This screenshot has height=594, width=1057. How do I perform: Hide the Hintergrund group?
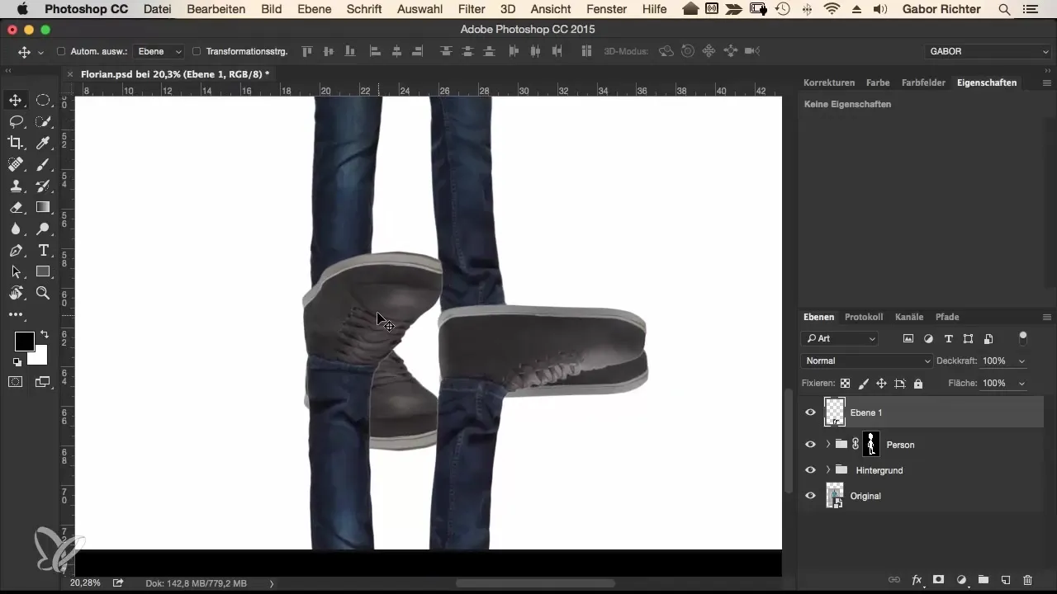(x=810, y=470)
